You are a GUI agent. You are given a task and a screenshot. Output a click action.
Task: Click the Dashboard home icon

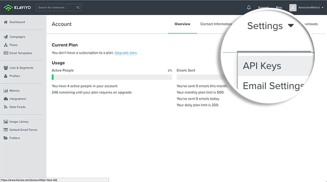tap(6, 22)
